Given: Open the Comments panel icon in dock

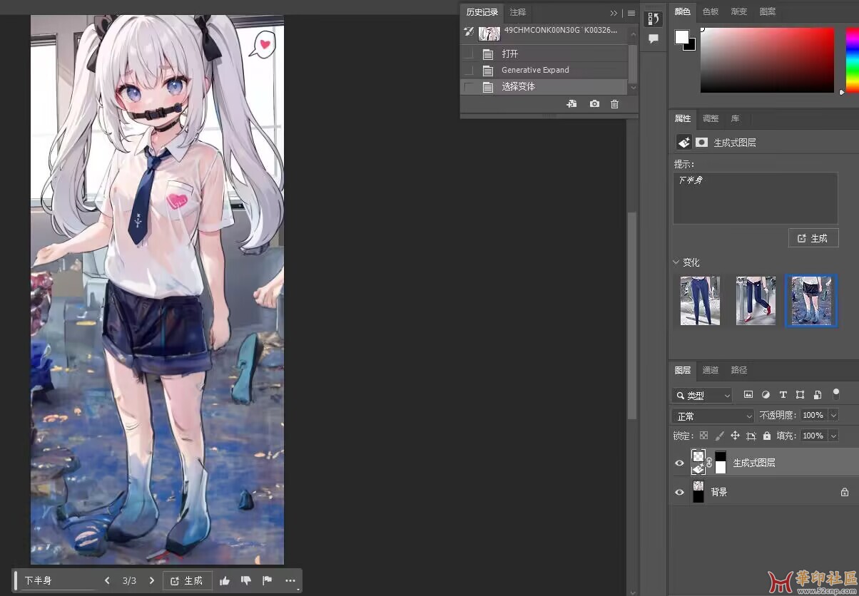Looking at the screenshot, I should click(653, 38).
